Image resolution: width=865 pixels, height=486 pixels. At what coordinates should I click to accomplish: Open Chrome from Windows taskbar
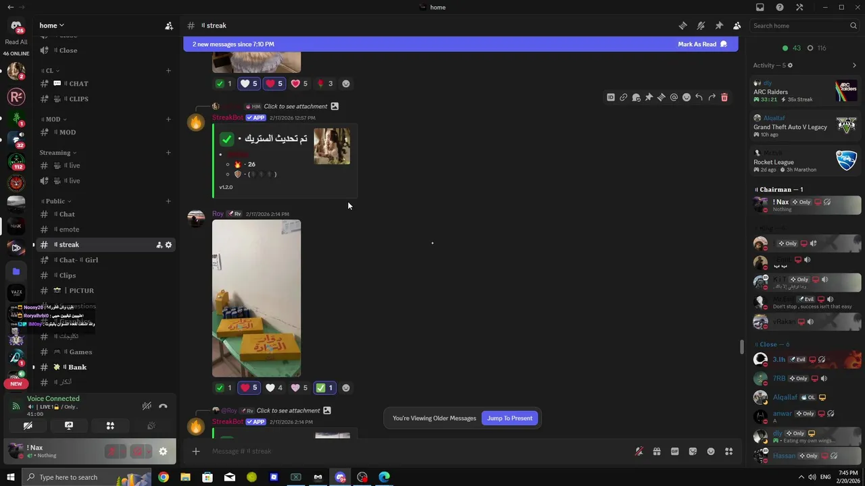(x=164, y=477)
